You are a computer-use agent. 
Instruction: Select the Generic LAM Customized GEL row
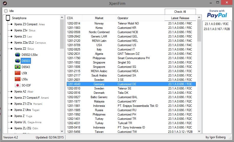point(131,36)
